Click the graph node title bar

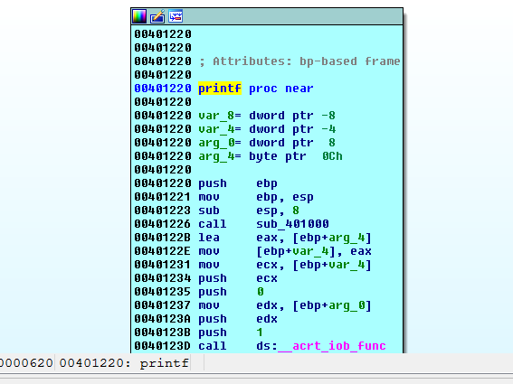(x=267, y=16)
